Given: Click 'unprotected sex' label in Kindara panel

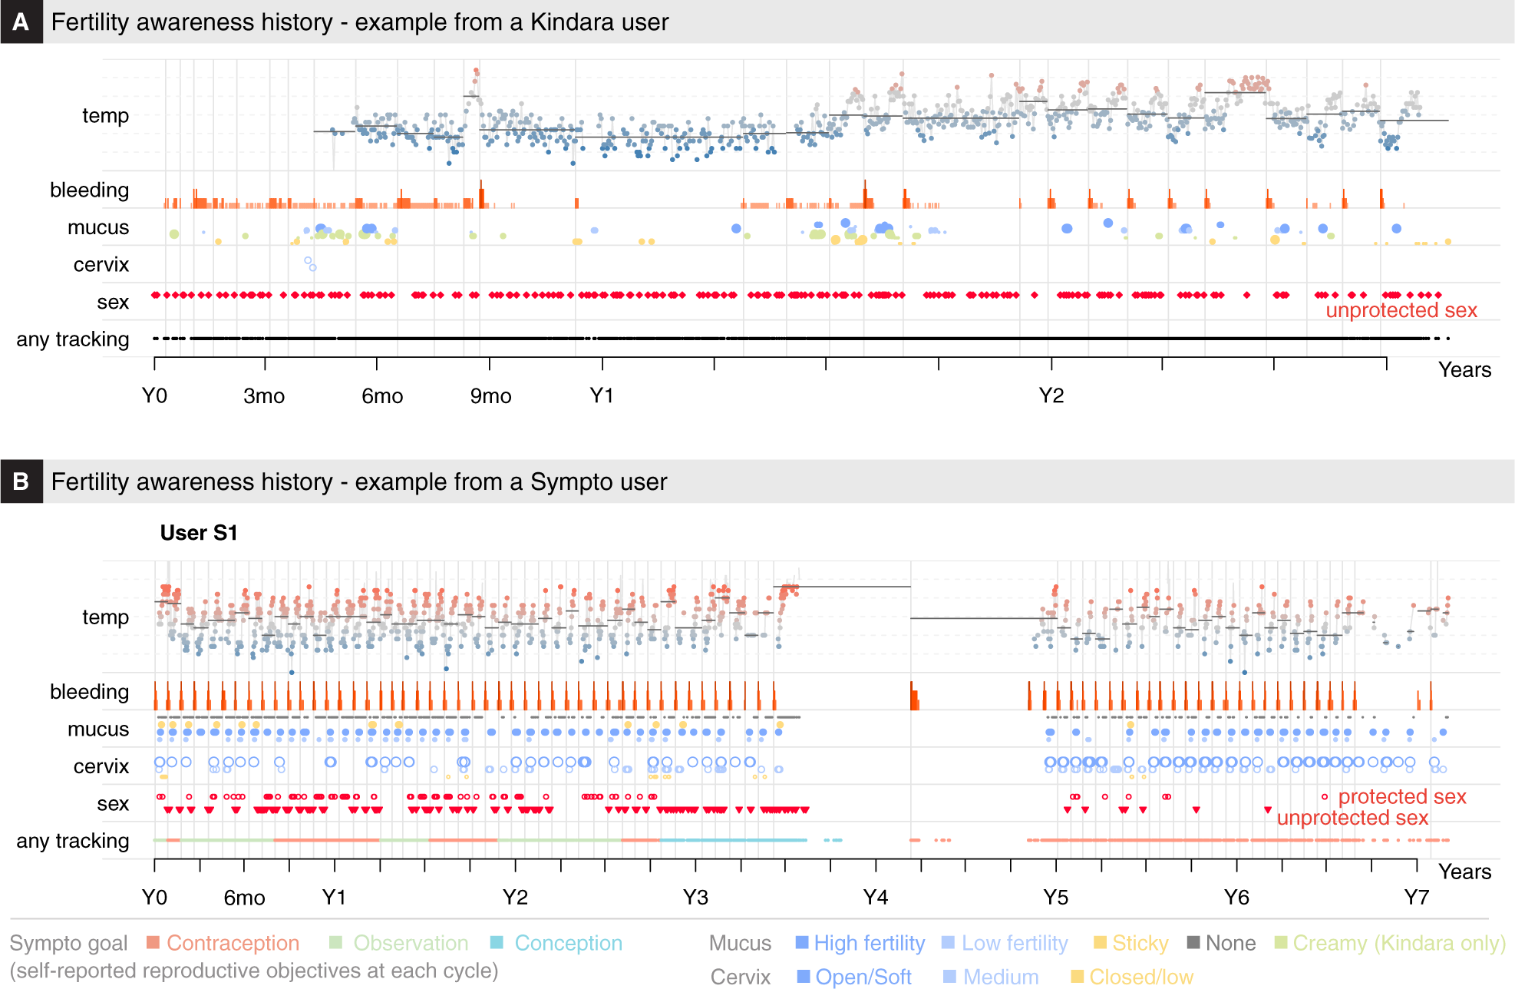Looking at the screenshot, I should [1401, 310].
